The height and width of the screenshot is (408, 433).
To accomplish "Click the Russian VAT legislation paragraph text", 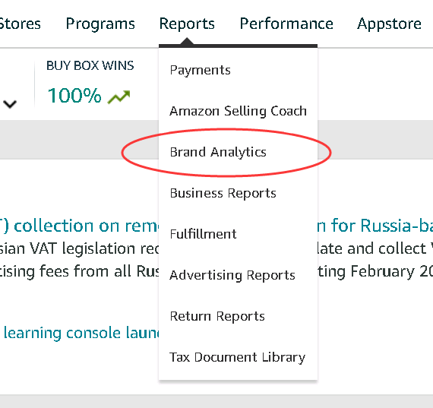I will [79, 260].
